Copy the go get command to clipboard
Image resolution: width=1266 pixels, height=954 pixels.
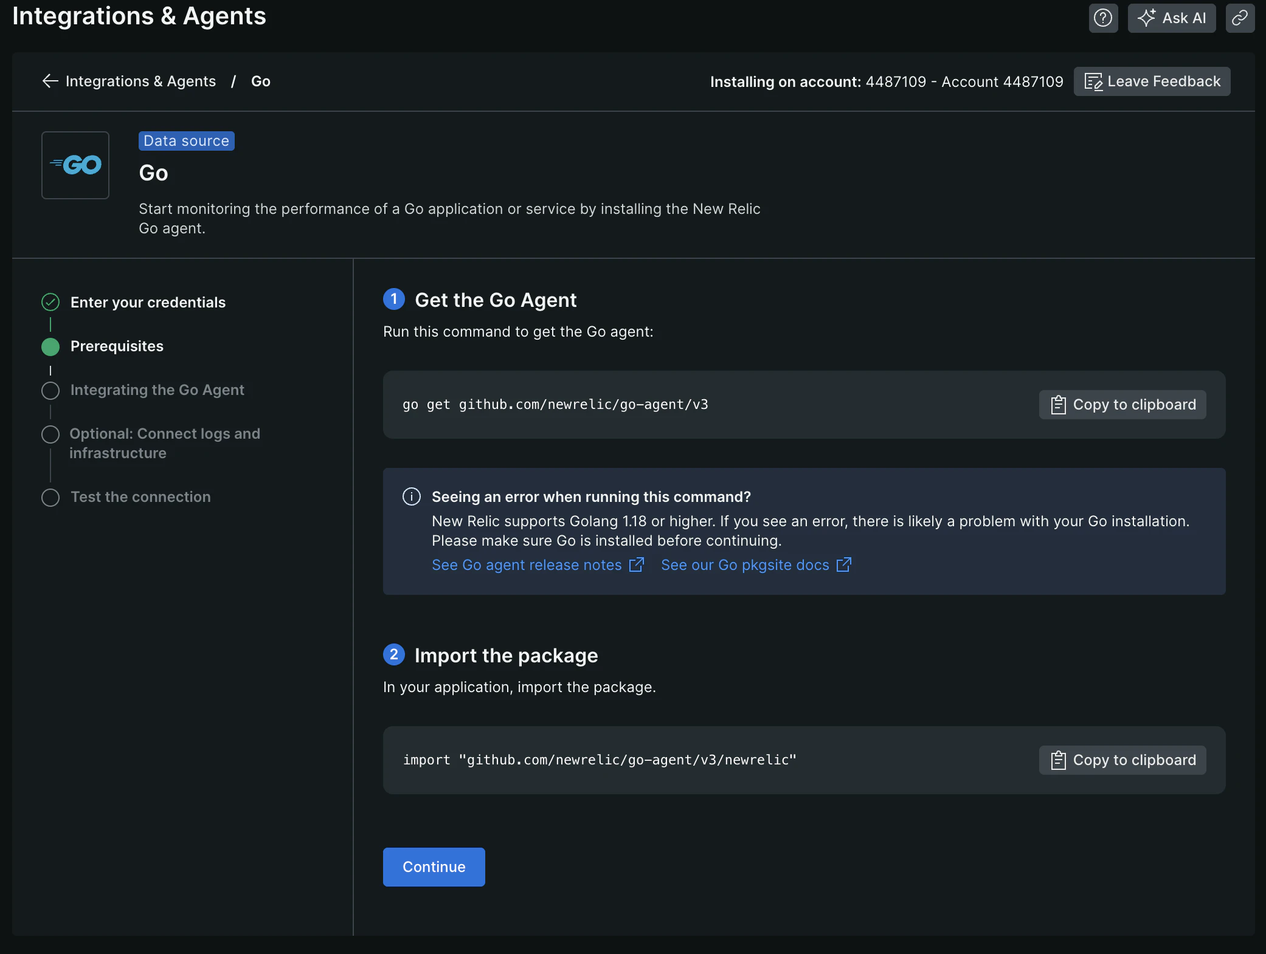pos(1122,405)
